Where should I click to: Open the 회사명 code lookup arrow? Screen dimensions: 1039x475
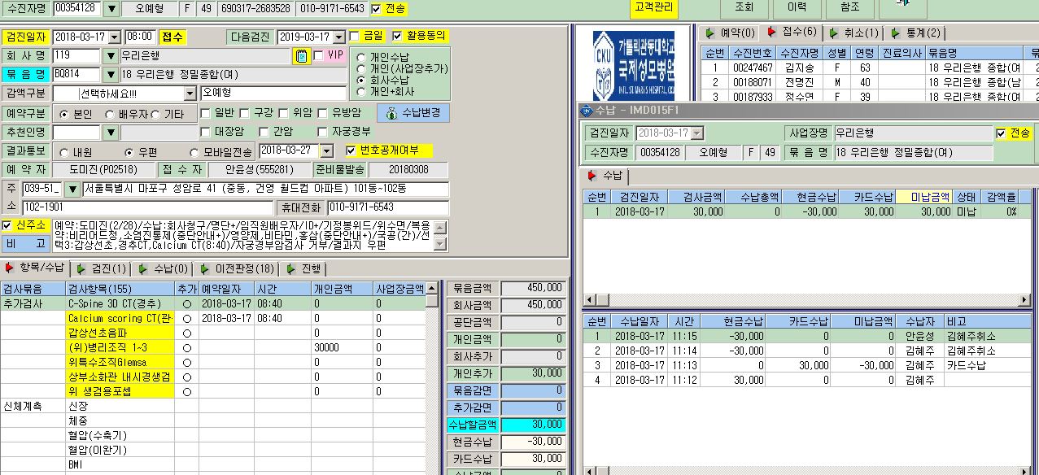[x=111, y=56]
